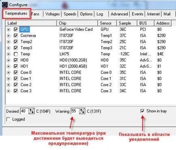The width and height of the screenshot is (176, 150).
Task: Toggle the Temp2 row checkbox
Action: click(16, 42)
